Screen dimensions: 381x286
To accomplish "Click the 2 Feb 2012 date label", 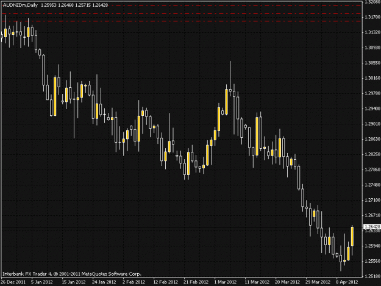I will click(x=134, y=282).
